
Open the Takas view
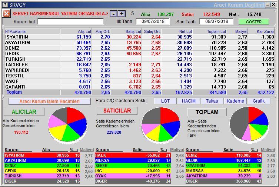(x=212, y=101)
